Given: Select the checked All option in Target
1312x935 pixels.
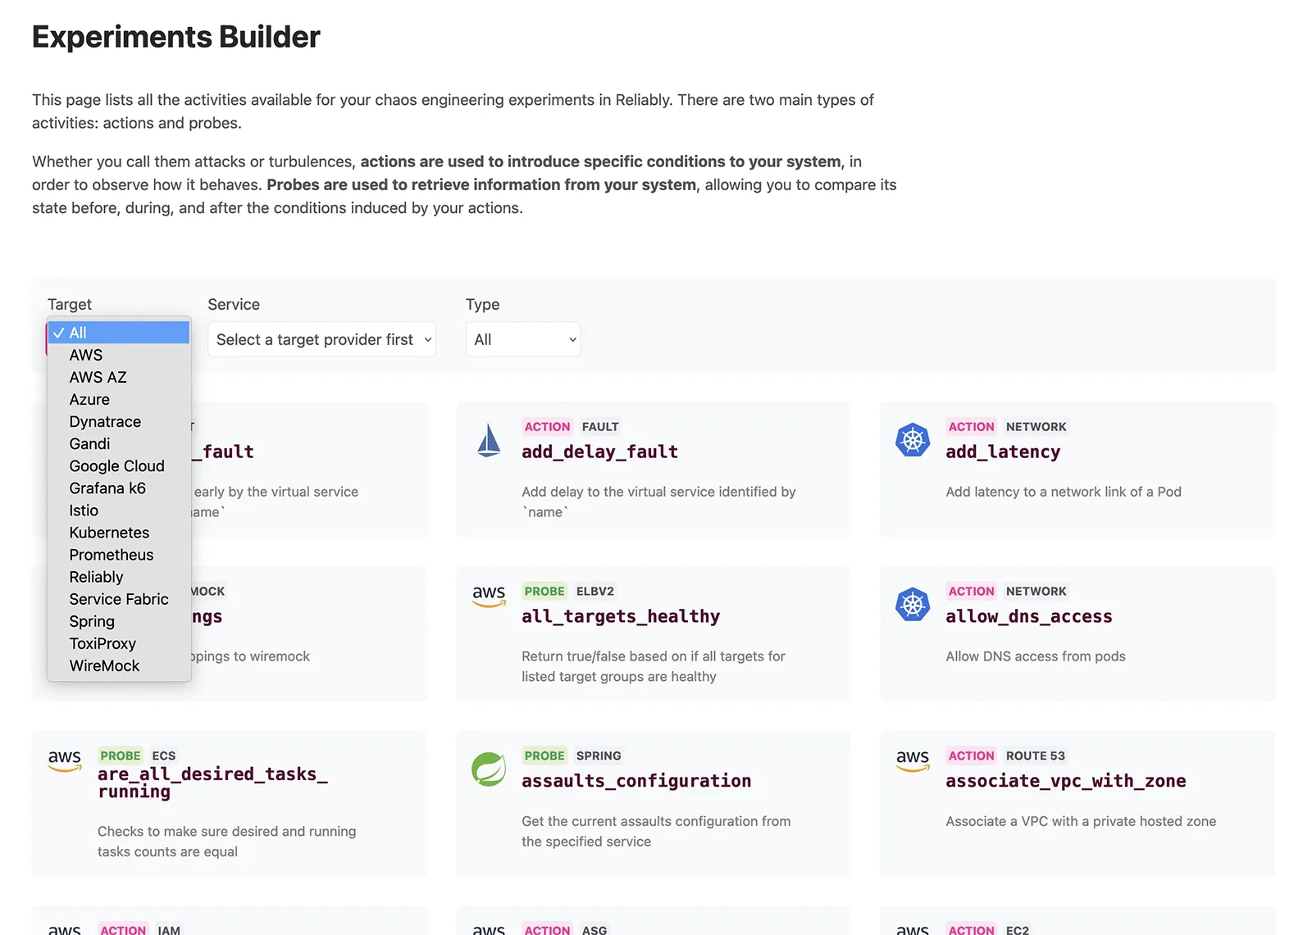Looking at the screenshot, I should [119, 333].
